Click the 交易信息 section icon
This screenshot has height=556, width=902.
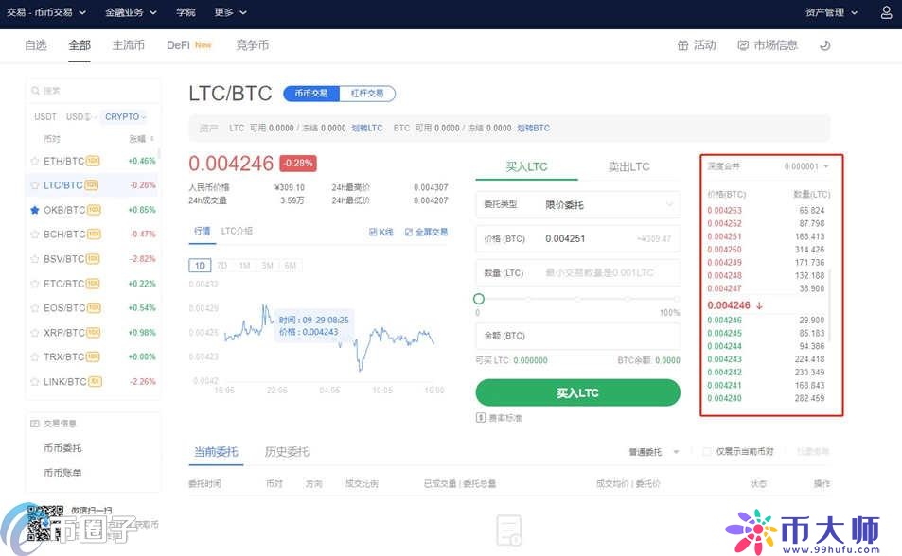coord(34,424)
